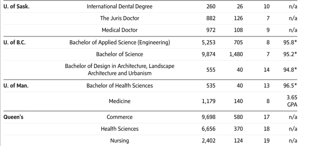The image size is (312, 146).
Task: Click the 3.65 GPA cell
Action: (x=292, y=101)
